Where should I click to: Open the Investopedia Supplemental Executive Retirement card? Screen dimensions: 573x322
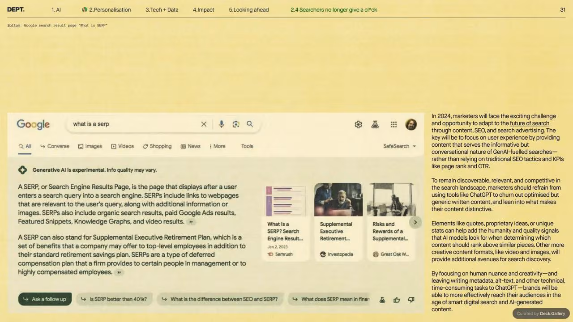(338, 222)
